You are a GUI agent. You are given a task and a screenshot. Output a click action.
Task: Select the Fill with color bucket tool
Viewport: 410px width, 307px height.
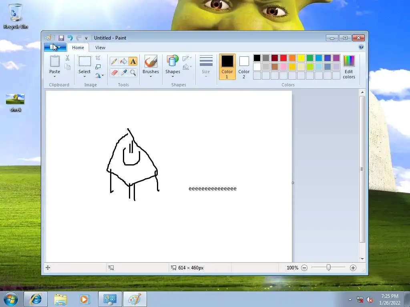click(123, 61)
